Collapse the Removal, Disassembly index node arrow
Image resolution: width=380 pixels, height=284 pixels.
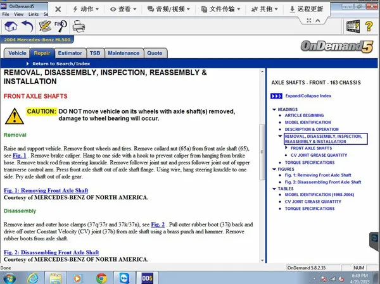[x=280, y=137]
